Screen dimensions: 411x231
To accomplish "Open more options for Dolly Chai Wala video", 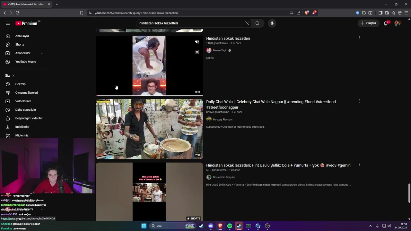I will pos(359,101).
